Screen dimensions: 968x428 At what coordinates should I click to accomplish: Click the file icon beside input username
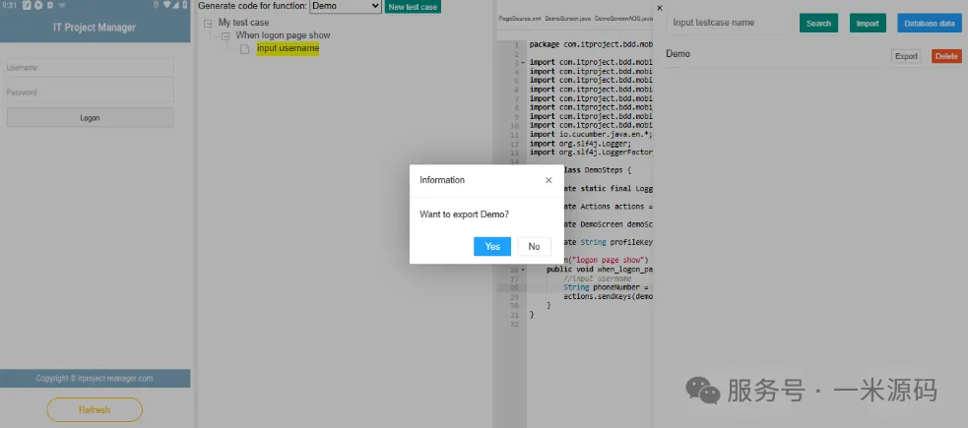pos(244,49)
